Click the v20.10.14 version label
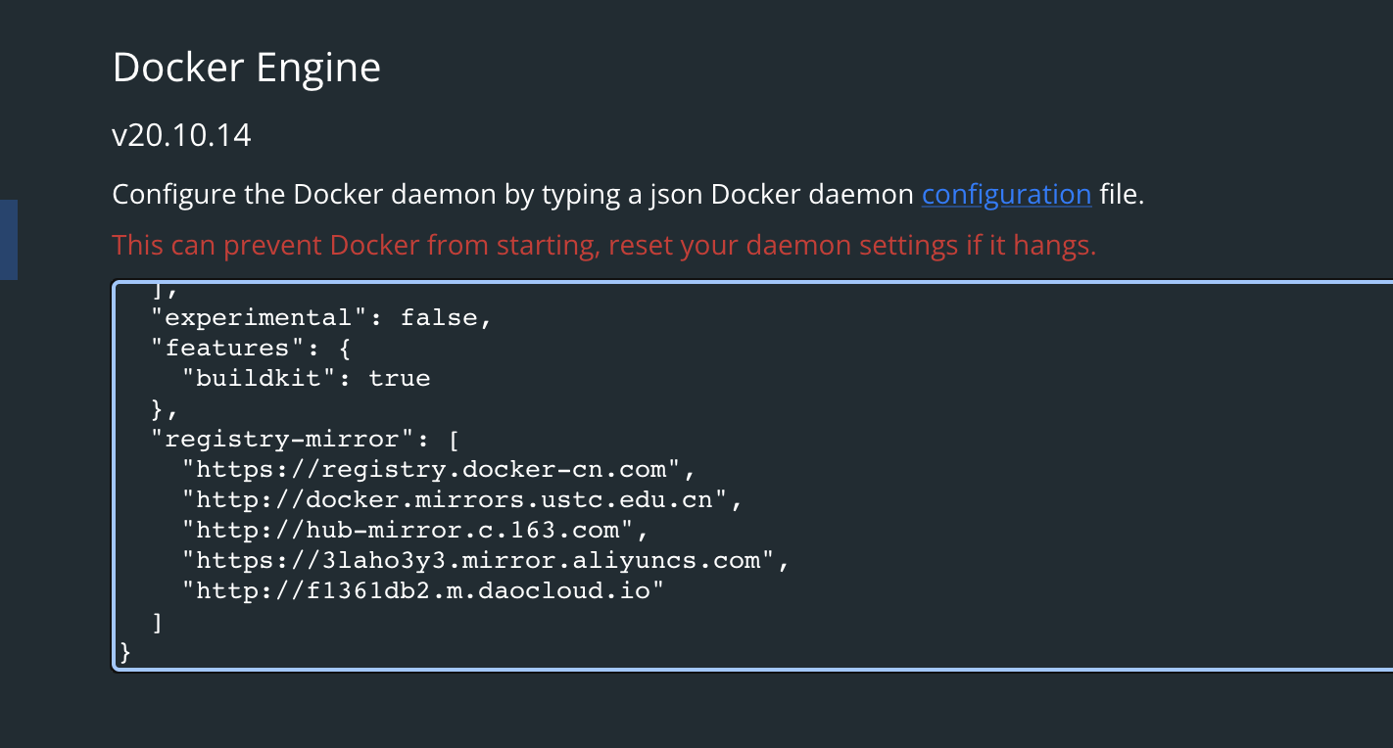The image size is (1393, 748). (181, 135)
